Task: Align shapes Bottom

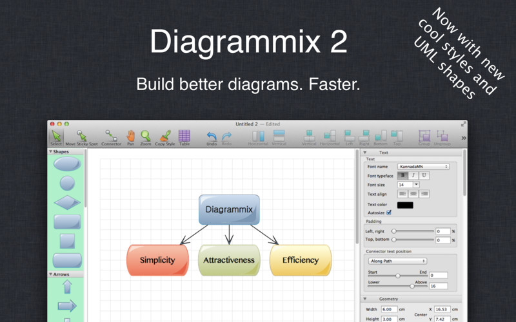Action: coord(381,138)
